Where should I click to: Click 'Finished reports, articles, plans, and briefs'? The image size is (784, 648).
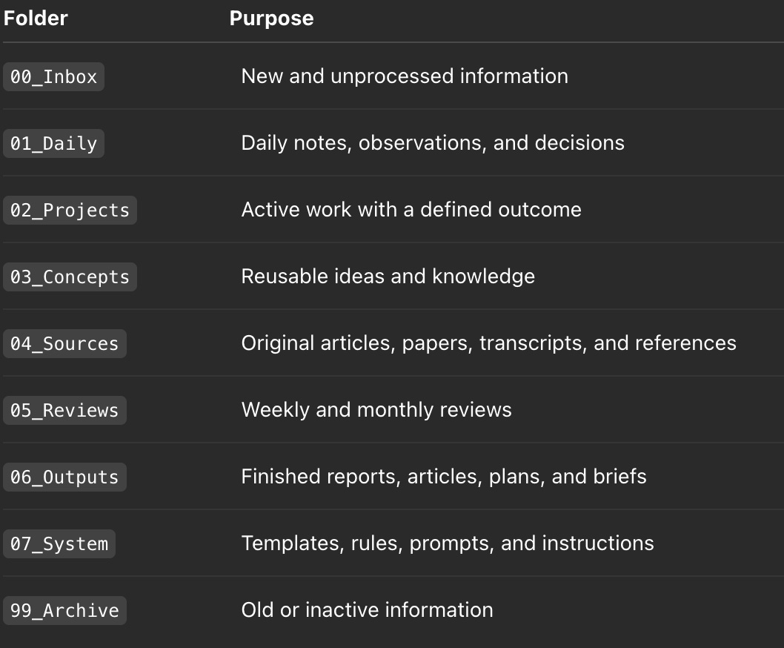point(444,477)
